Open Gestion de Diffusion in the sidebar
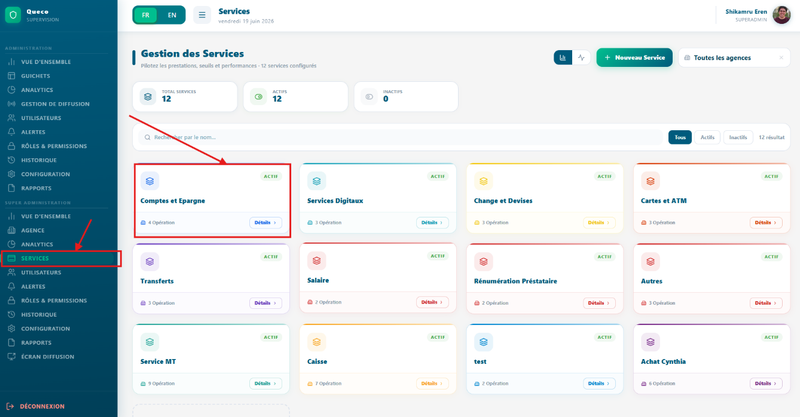 (55, 104)
